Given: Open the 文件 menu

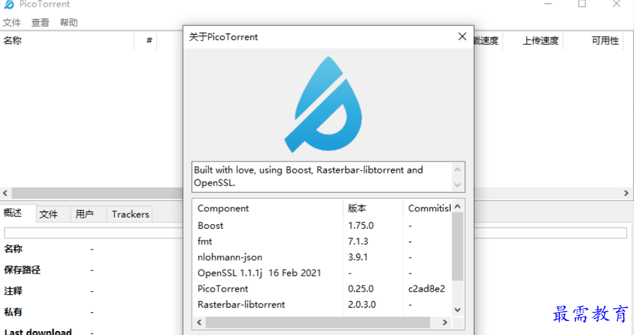Looking at the screenshot, I should point(12,23).
